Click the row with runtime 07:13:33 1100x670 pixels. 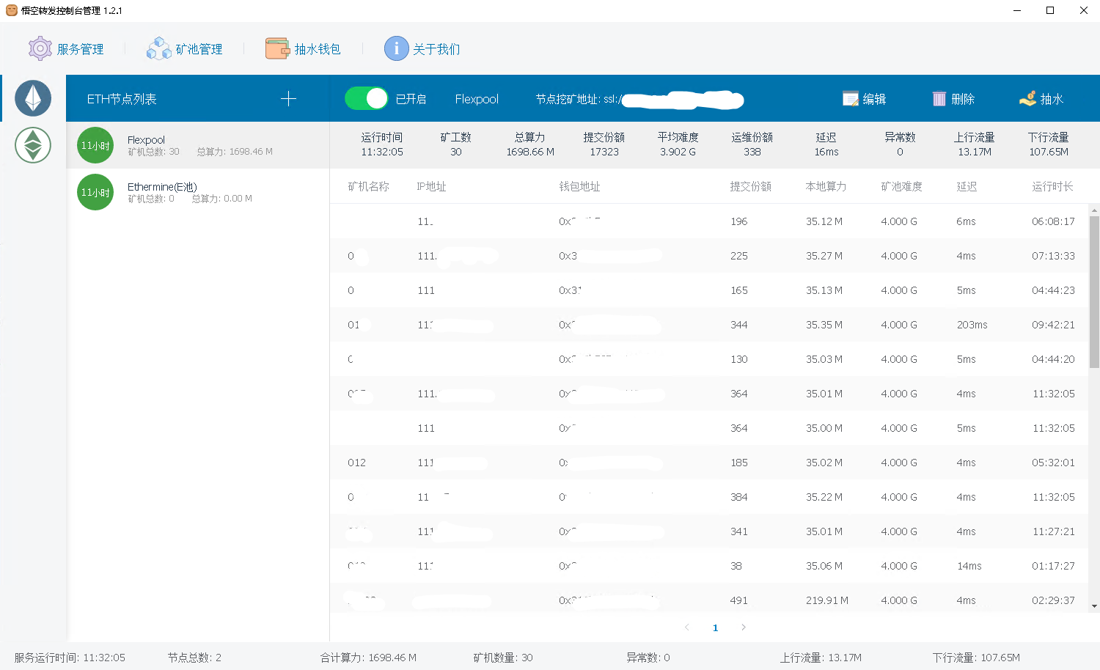point(709,256)
